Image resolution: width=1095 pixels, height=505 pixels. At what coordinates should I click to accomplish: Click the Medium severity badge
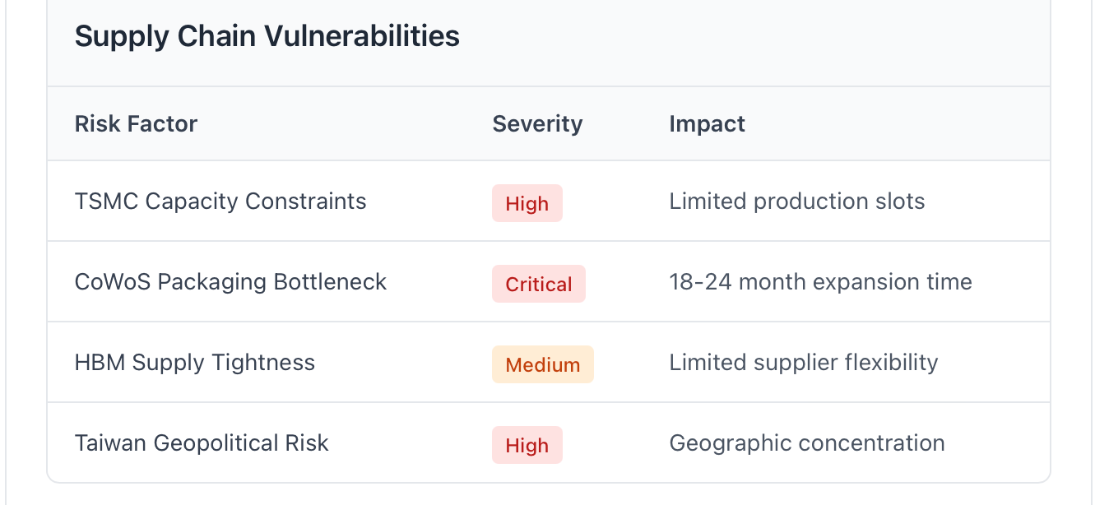coord(543,364)
